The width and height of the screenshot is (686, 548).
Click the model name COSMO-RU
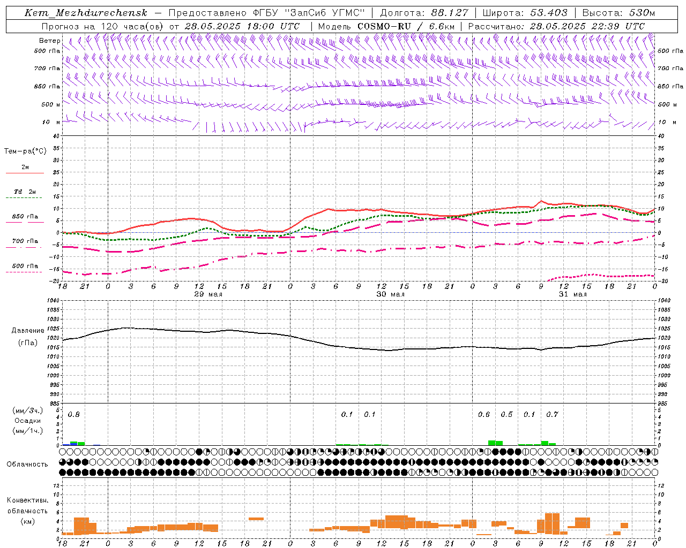(384, 26)
